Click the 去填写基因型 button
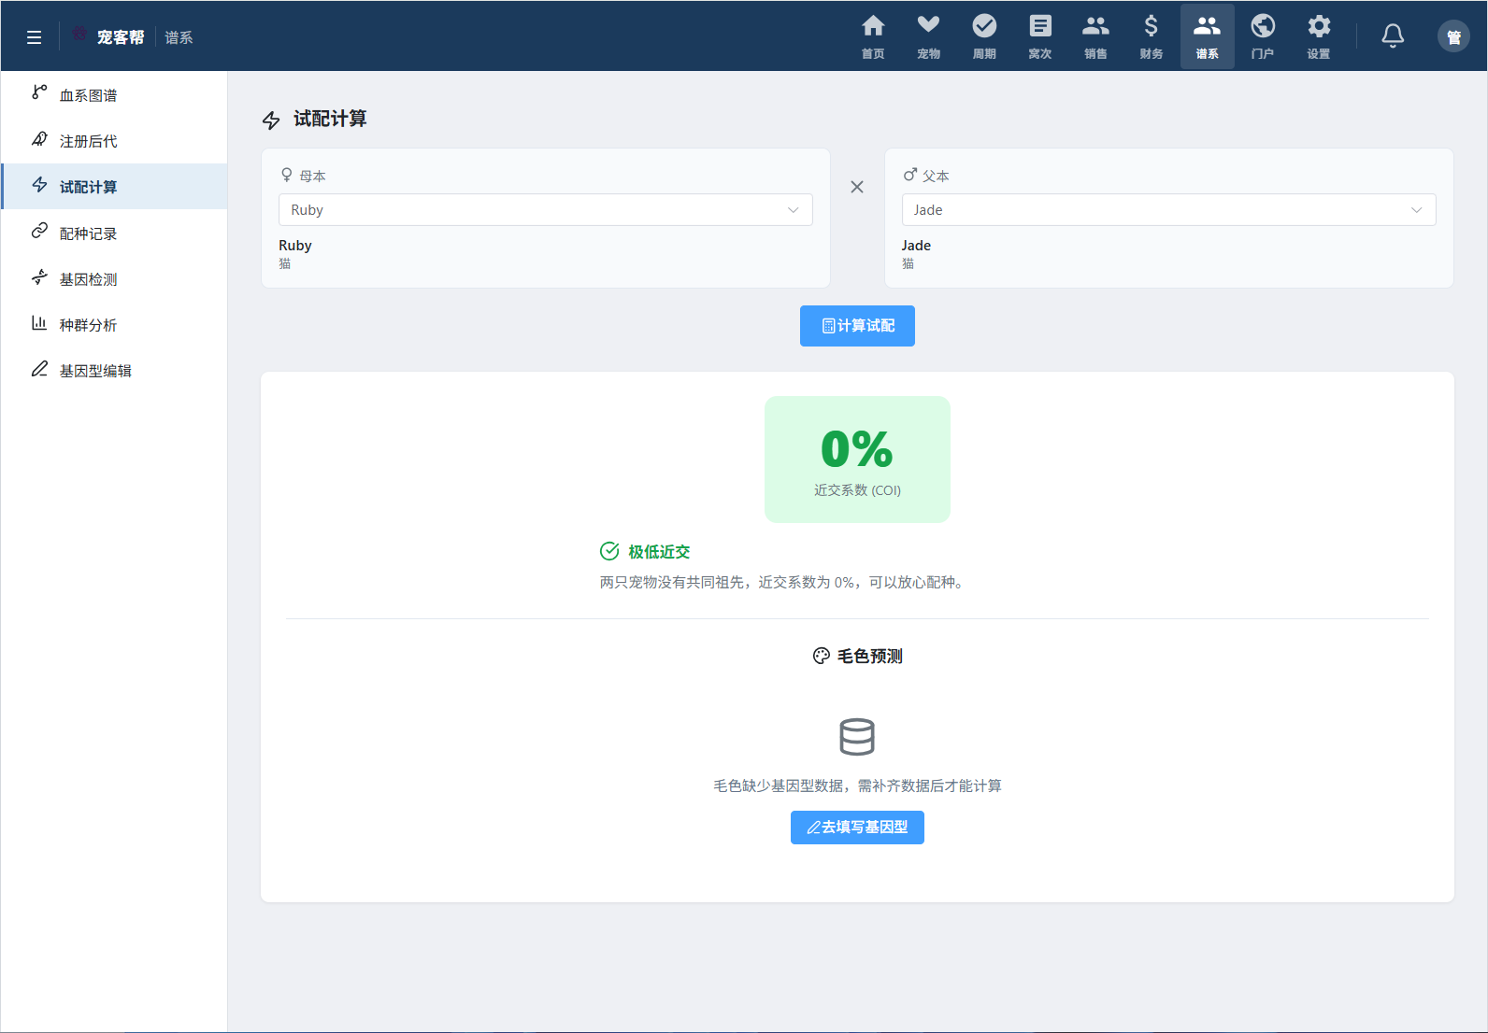 coord(857,828)
